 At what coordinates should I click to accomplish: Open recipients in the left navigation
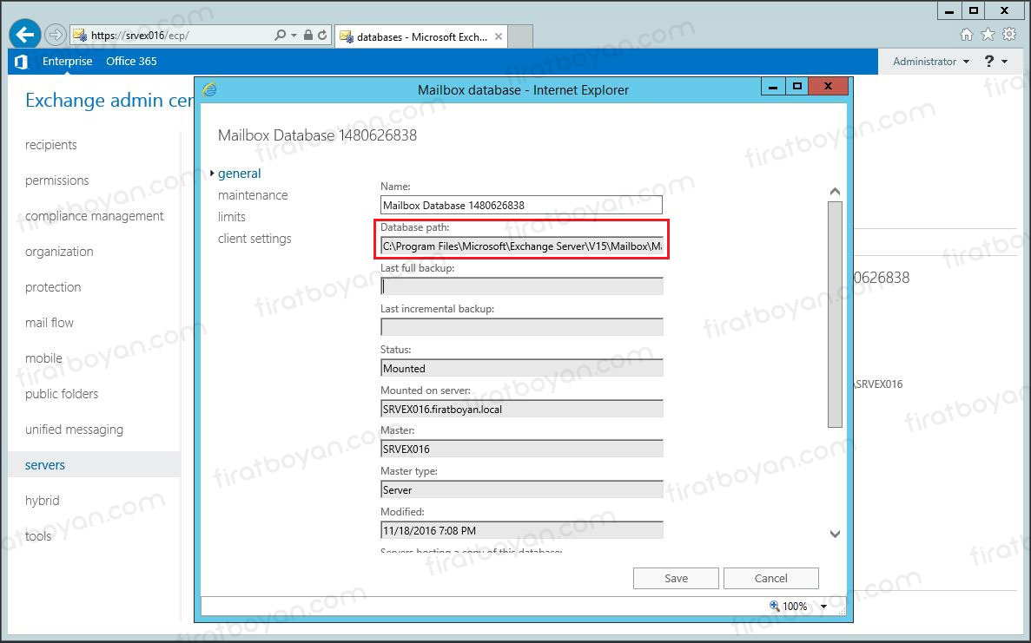click(x=50, y=145)
